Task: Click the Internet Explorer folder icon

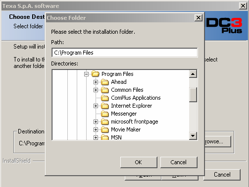Action: (105, 106)
